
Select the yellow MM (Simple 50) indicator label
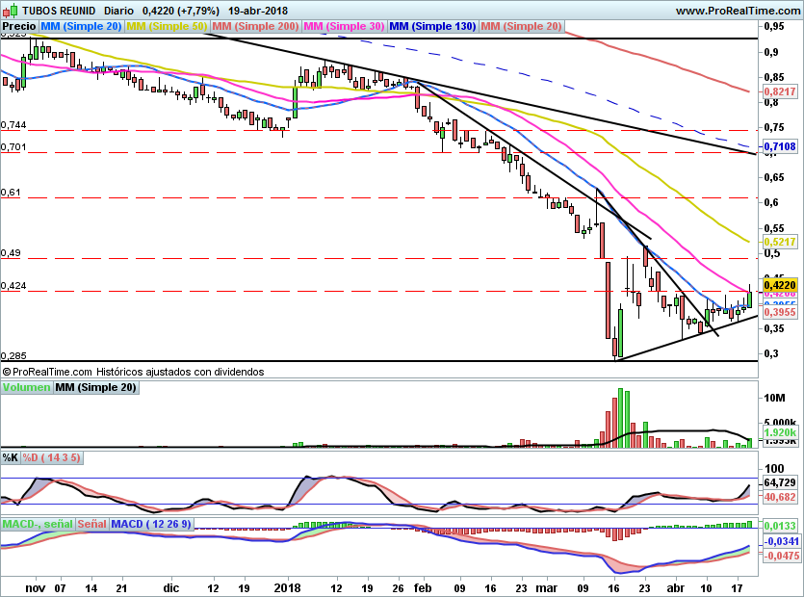tap(167, 27)
